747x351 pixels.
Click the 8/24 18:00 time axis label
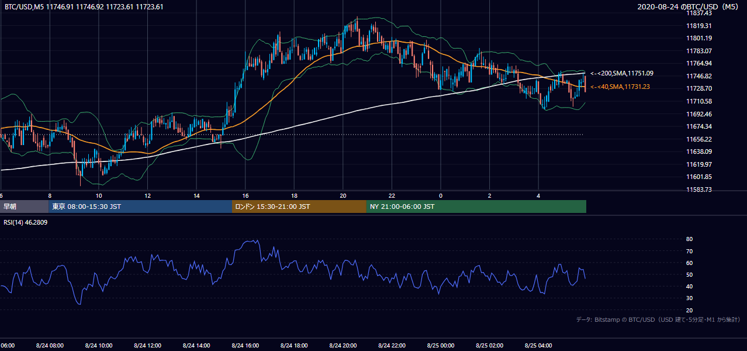[294, 345]
